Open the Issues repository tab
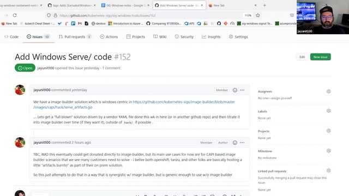This screenshot has width=349, height=196. (38, 36)
